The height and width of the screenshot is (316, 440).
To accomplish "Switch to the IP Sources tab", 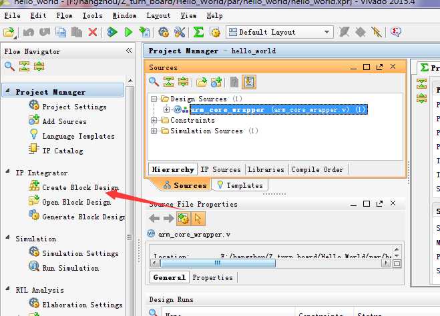I will 220,169.
